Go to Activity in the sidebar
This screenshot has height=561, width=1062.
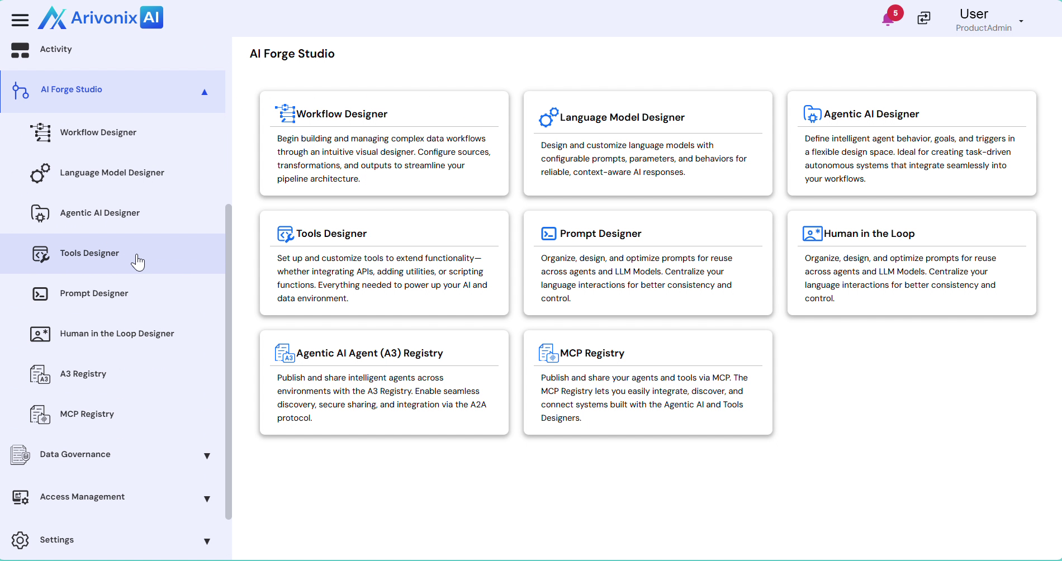point(56,49)
